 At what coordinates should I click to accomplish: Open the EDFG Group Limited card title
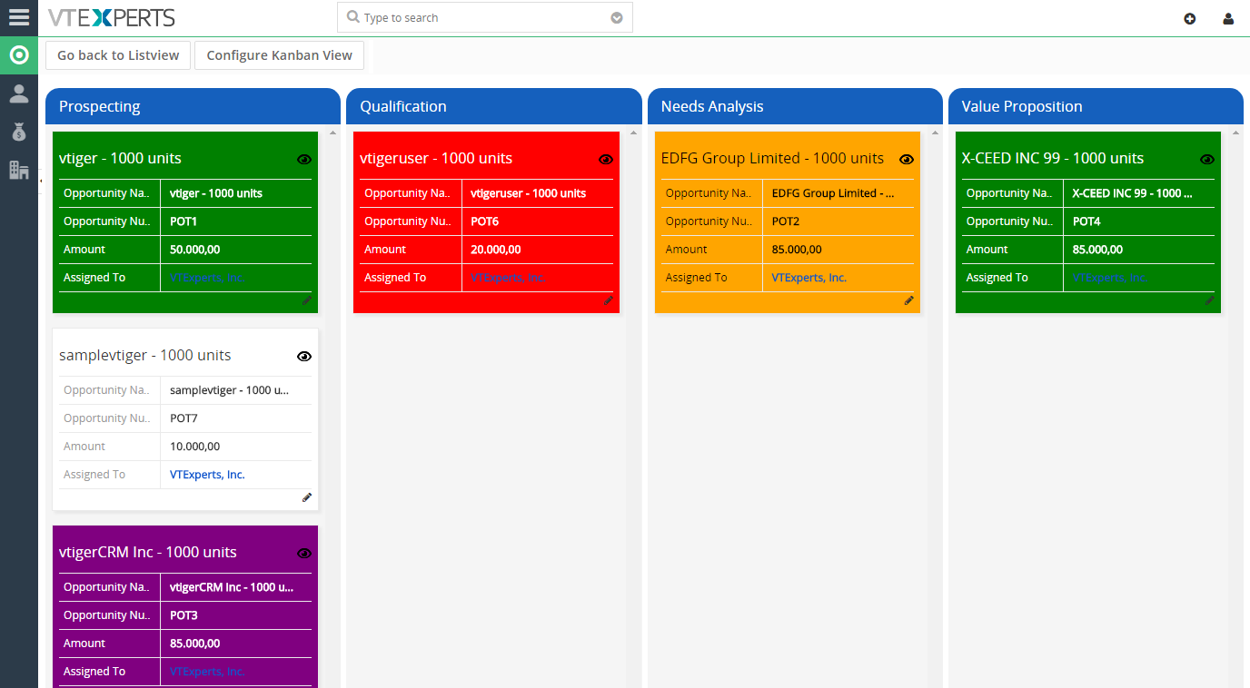coord(772,158)
